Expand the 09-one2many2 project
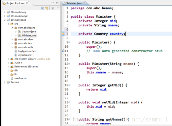This screenshot has height=126, width=172. tap(5, 16)
